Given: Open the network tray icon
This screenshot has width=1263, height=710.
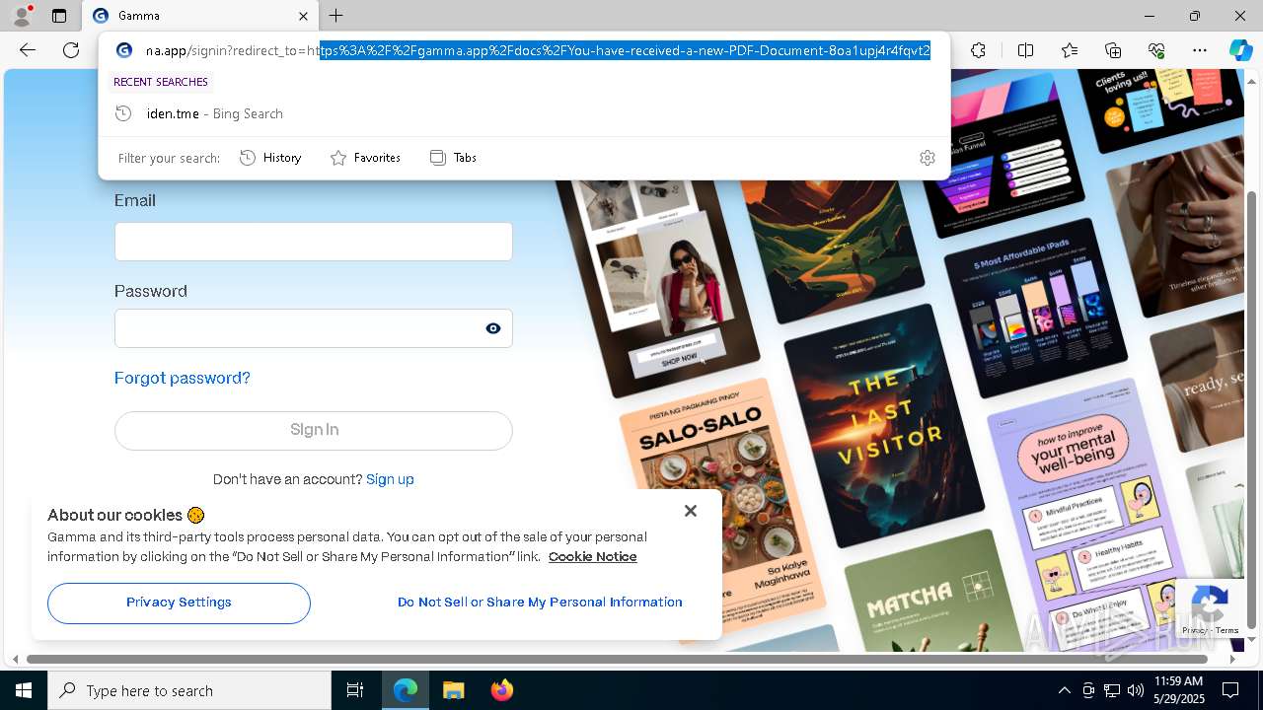Looking at the screenshot, I should click(x=1112, y=690).
